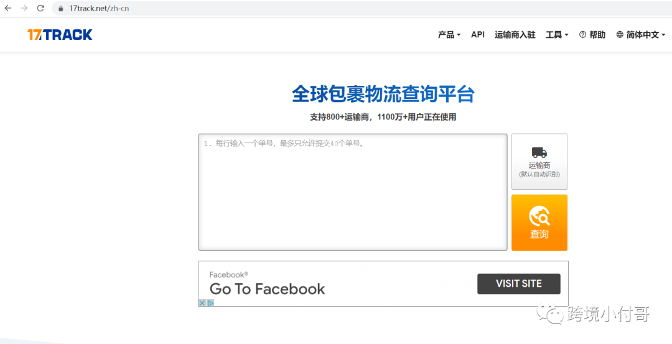Click the orange 查询 search button
Image resolution: width=672 pixels, height=344 pixels.
539,223
